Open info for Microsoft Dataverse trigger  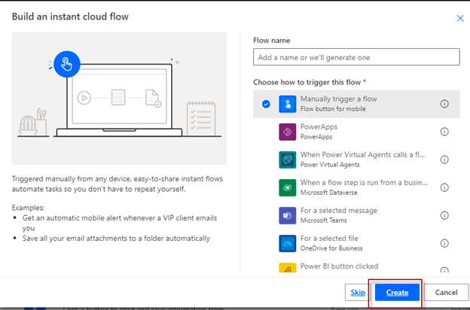coord(444,187)
